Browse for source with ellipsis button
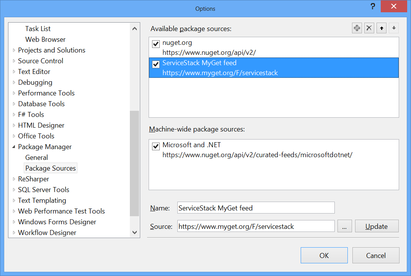 [344, 226]
